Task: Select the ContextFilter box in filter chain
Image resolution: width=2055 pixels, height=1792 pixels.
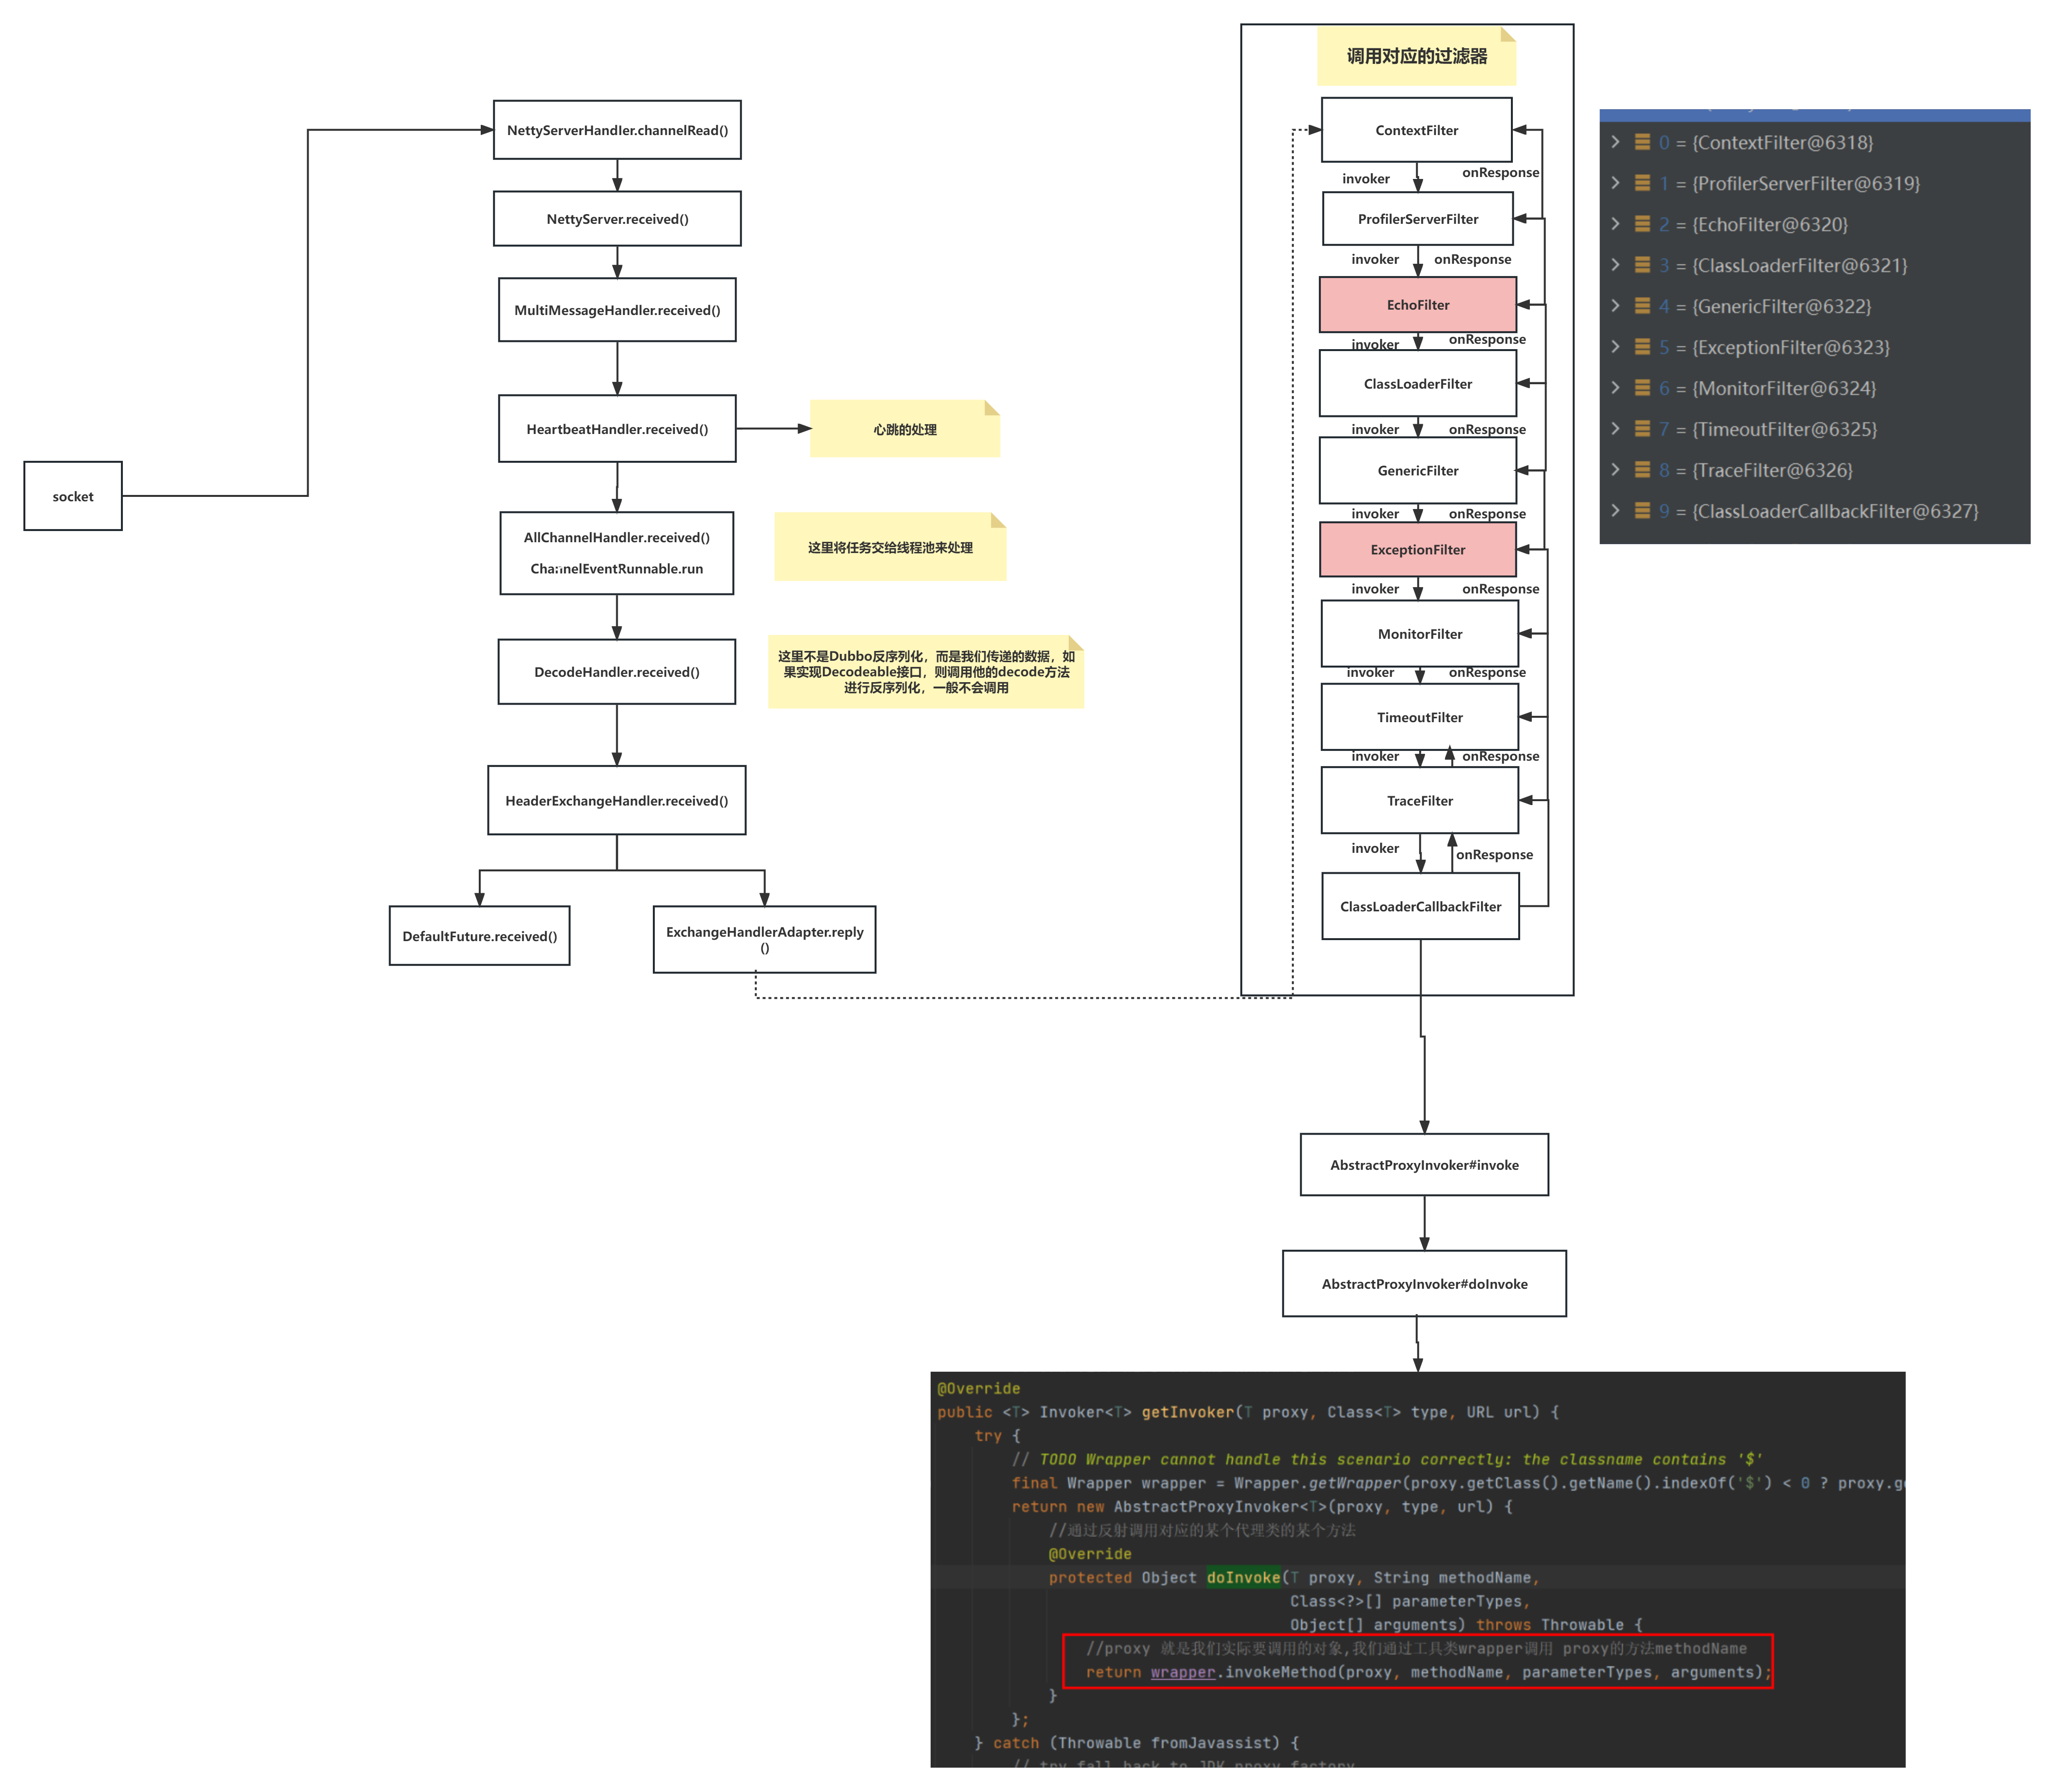Action: point(1417,130)
